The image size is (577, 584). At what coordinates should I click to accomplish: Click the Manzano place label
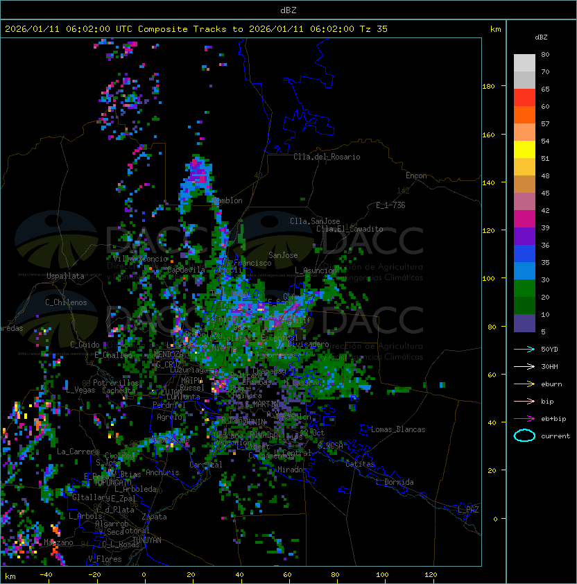58,542
